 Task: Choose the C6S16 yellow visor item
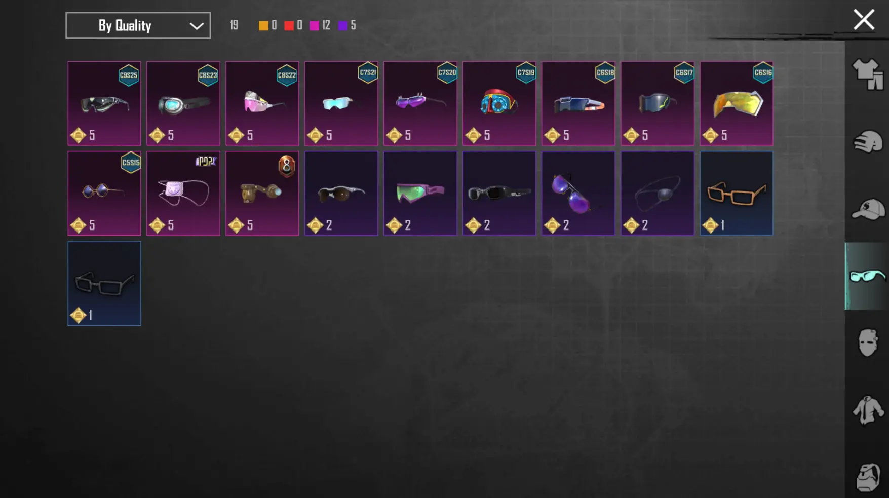737,103
